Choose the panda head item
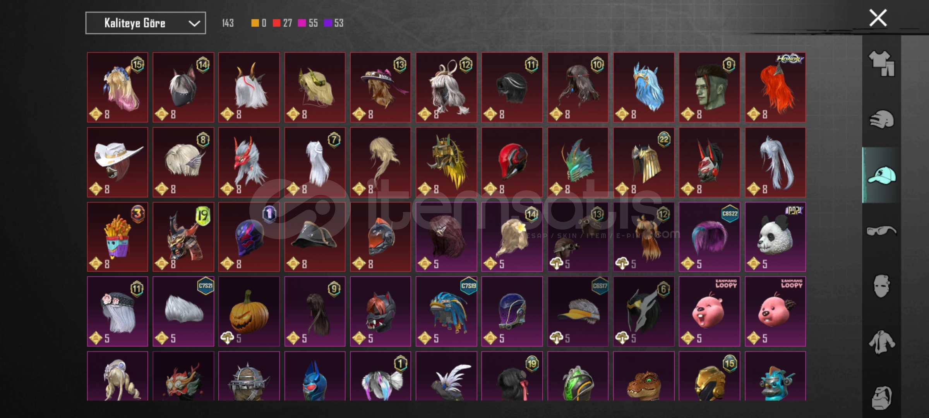 [x=775, y=237]
